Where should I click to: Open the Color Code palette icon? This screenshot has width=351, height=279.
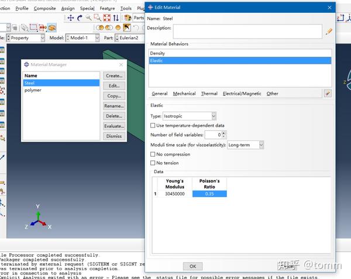128,18
